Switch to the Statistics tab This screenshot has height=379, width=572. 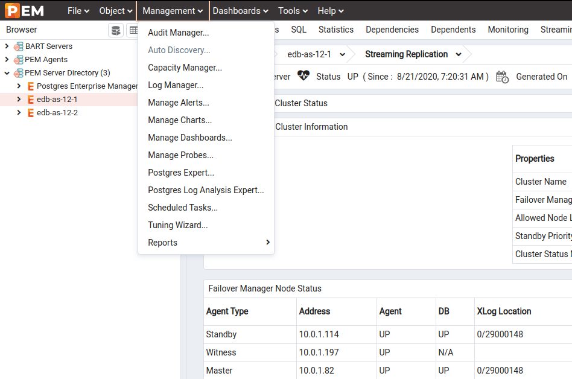[x=336, y=30]
